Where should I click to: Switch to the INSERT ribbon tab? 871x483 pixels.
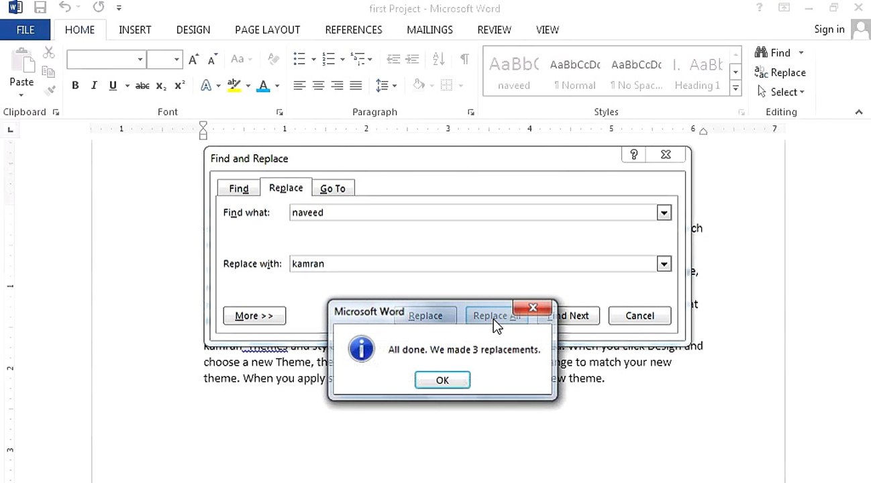click(x=135, y=30)
